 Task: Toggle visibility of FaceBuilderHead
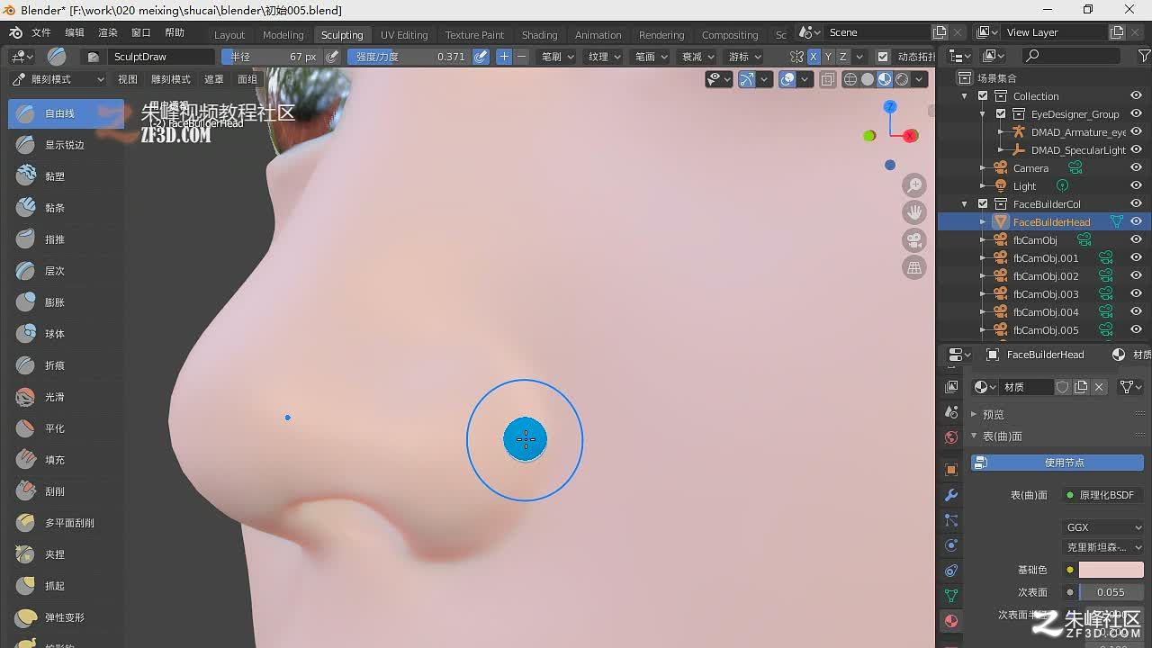point(1136,222)
